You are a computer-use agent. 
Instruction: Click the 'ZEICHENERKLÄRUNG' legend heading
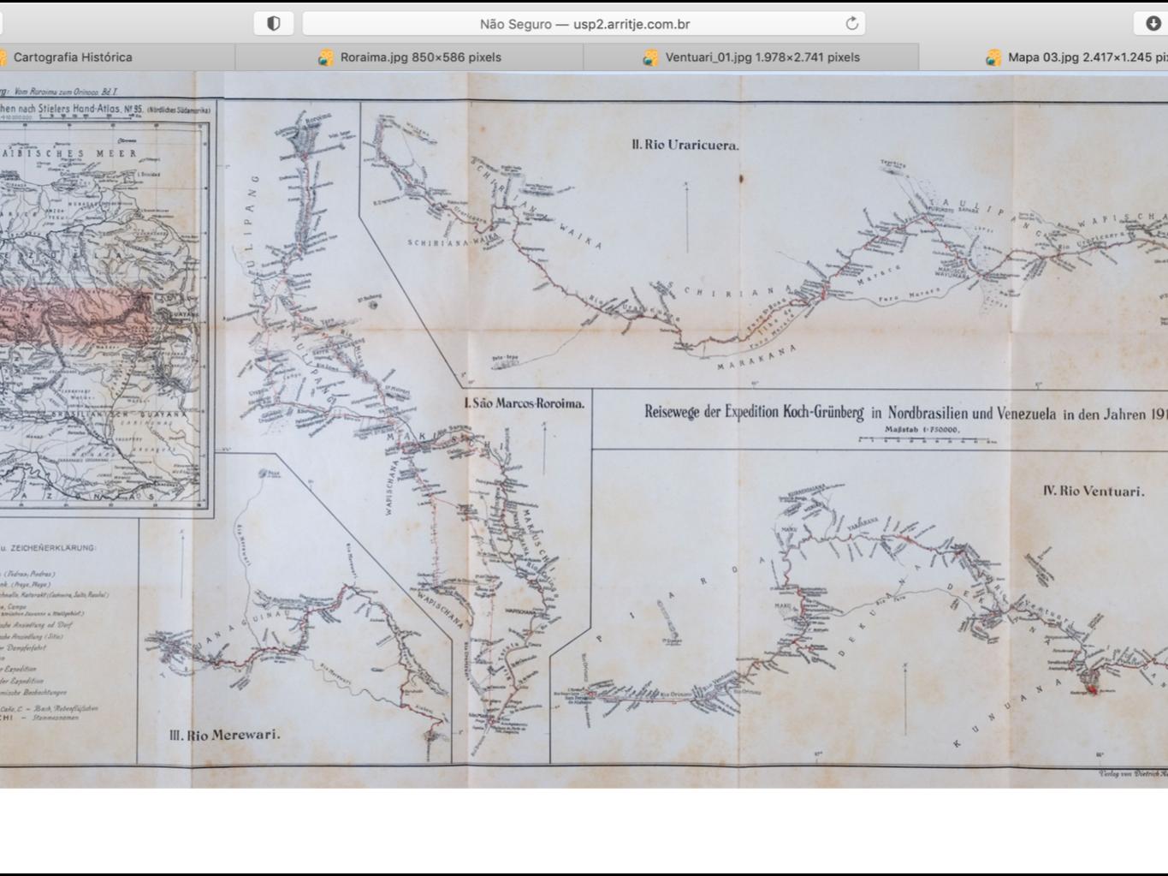click(53, 547)
